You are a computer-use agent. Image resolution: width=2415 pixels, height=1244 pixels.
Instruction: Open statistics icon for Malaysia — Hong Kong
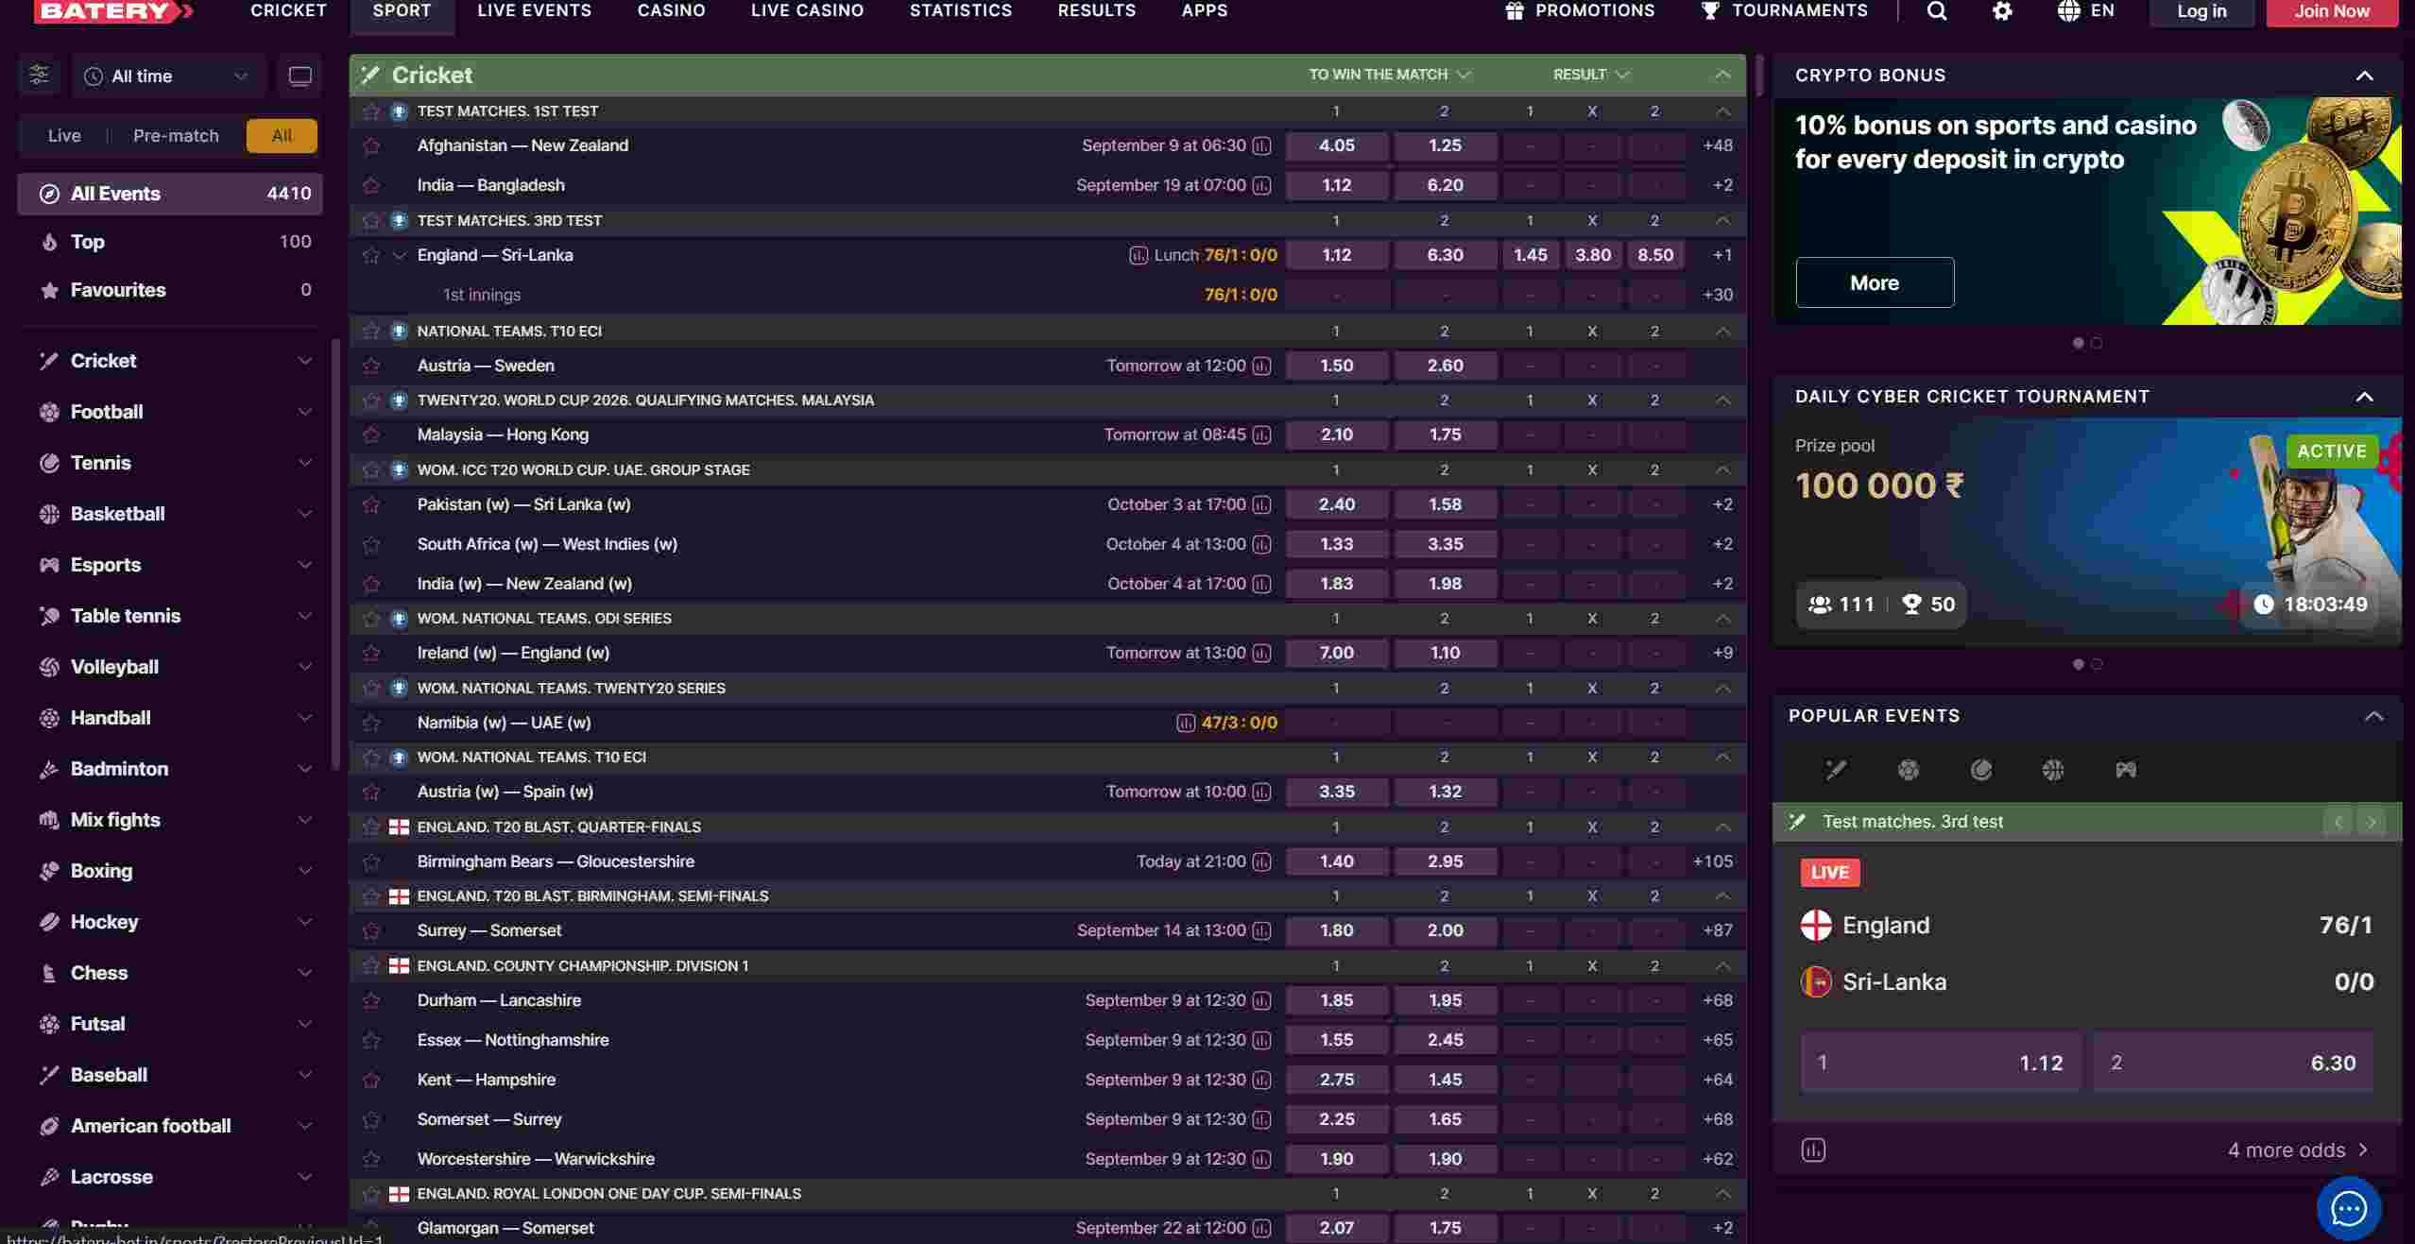click(x=1261, y=435)
